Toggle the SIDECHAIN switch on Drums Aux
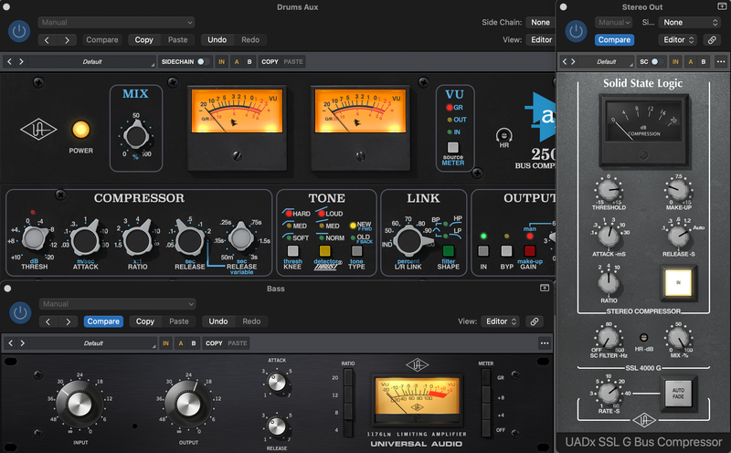Screen dimensions: 731x453 [x=204, y=62]
